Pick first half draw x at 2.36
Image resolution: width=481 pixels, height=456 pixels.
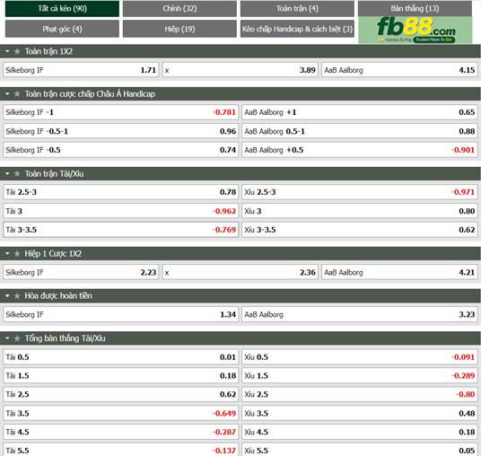coord(240,272)
